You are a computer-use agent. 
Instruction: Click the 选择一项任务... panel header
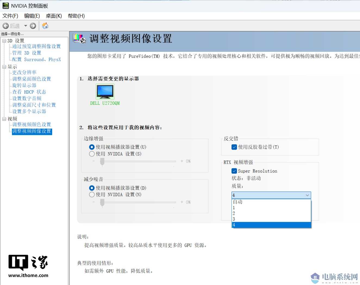(x=12, y=34)
